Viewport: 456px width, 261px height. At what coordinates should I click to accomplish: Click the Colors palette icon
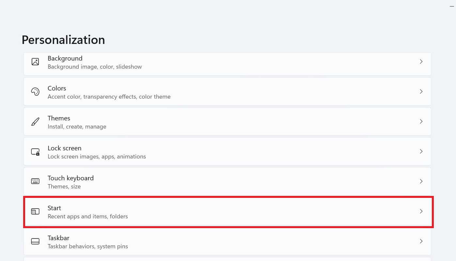click(x=35, y=91)
